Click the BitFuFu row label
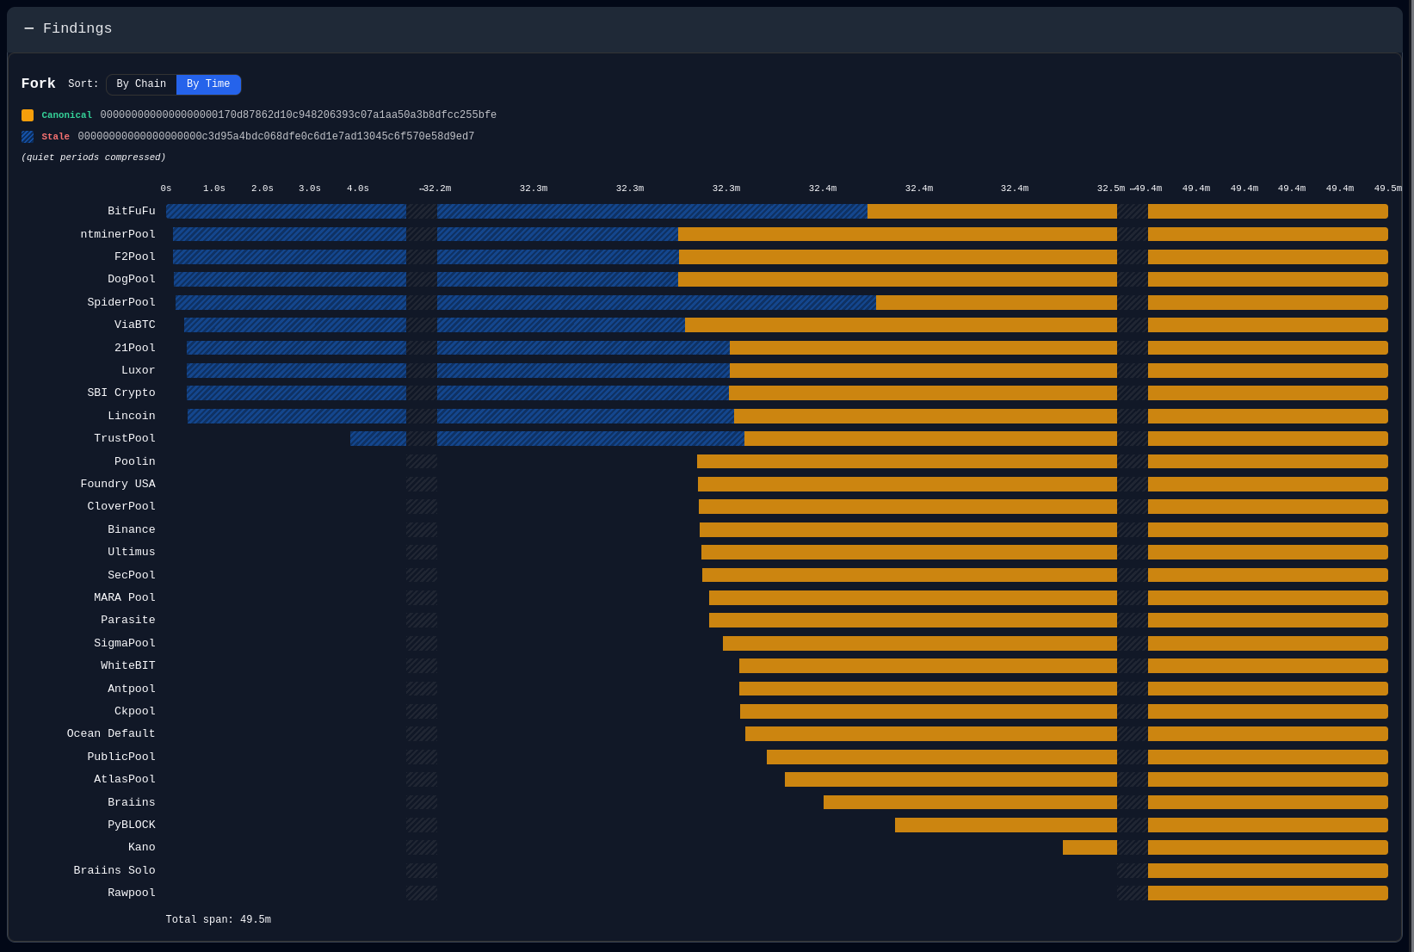Image resolution: width=1414 pixels, height=952 pixels. point(132,211)
